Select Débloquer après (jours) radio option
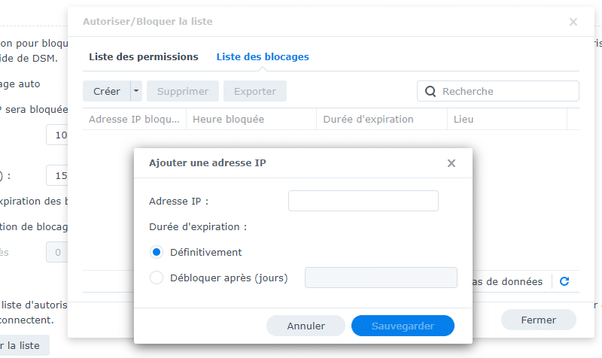The height and width of the screenshot is (358, 602). [x=157, y=278]
